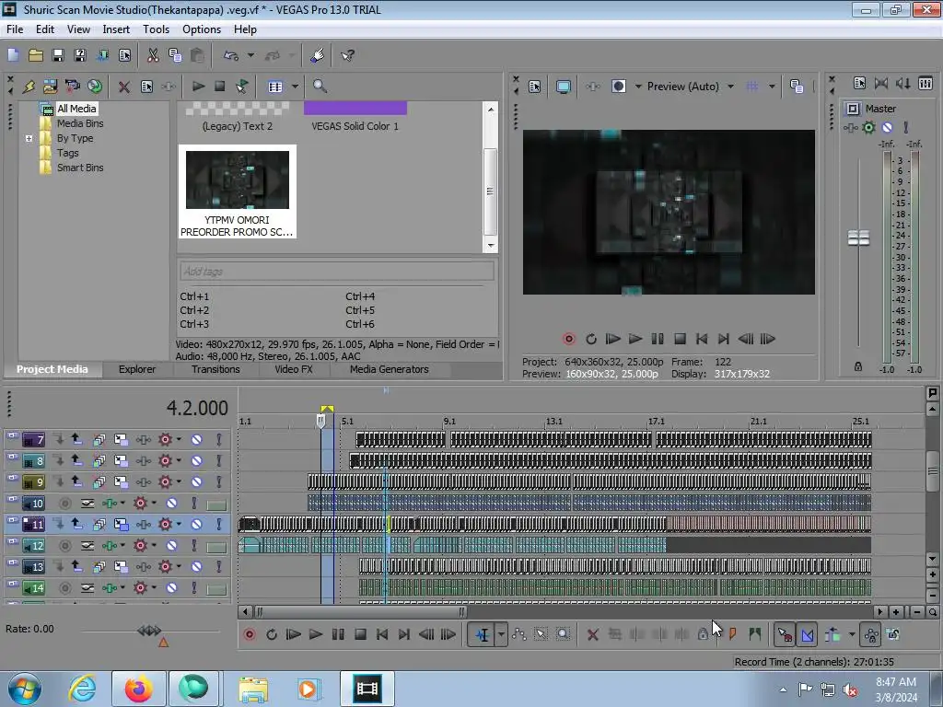Viewport: 943px width, 707px height.
Task: Open the What's This help icon
Action: (x=347, y=55)
